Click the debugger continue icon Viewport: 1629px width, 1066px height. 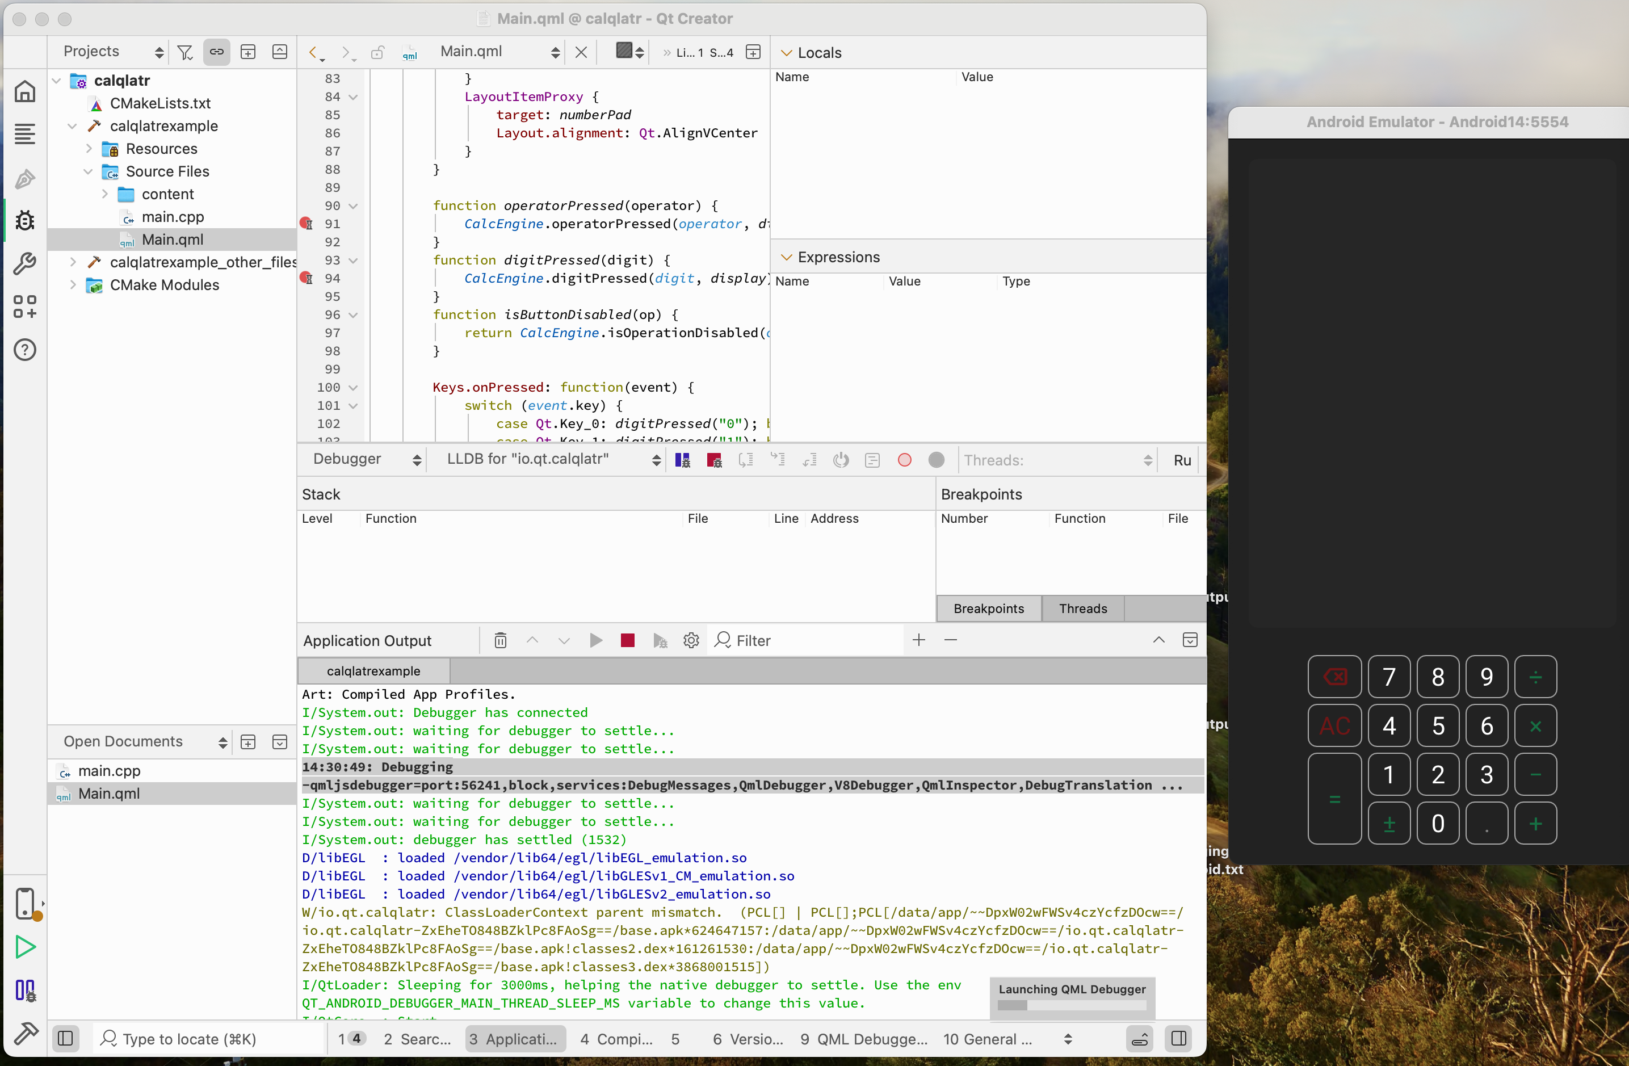[x=682, y=460]
